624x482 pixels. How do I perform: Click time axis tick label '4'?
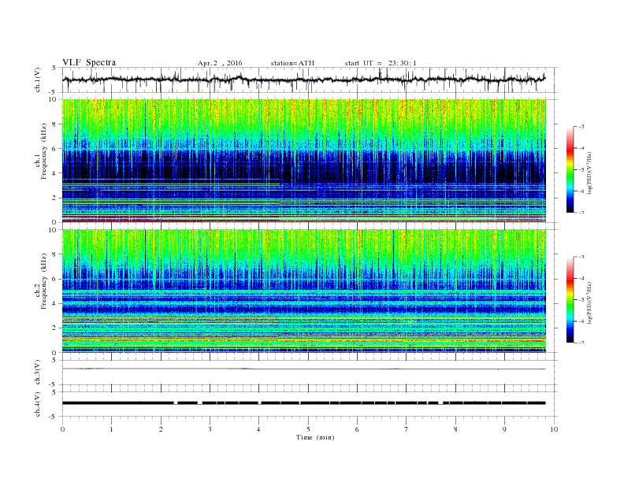[x=259, y=429]
